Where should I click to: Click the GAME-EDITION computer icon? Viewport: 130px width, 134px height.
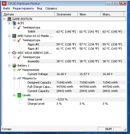[9, 19]
